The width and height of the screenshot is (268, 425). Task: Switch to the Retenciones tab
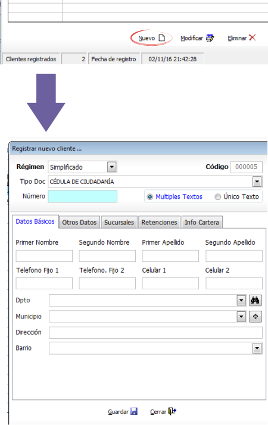159,222
